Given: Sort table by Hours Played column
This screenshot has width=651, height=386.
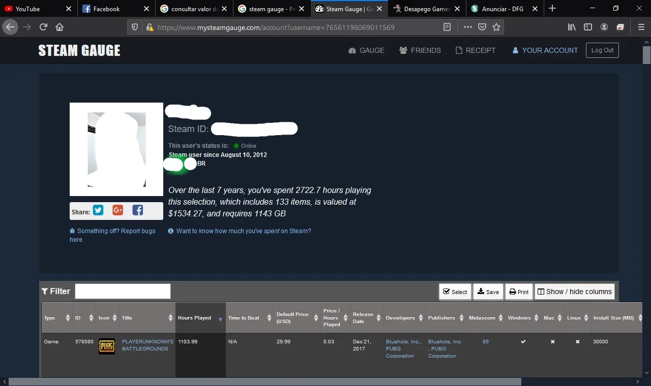Looking at the screenshot, I should [x=200, y=318].
